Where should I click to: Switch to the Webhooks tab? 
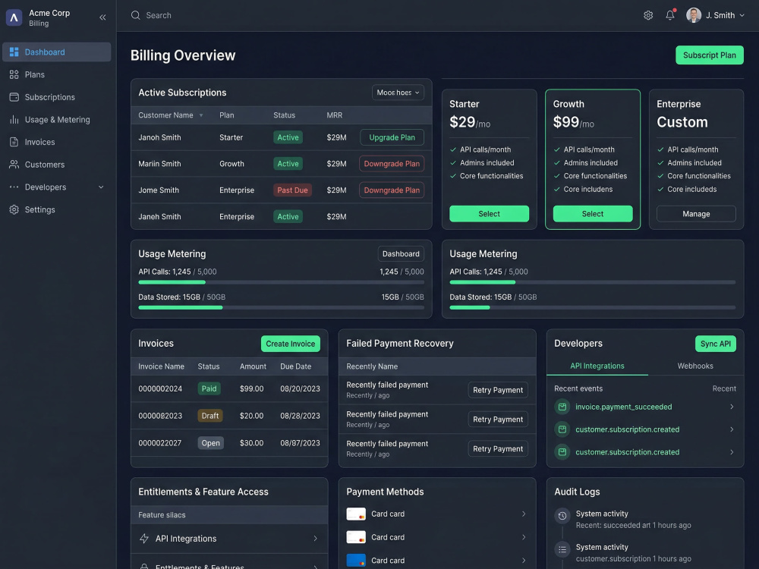[x=695, y=366]
